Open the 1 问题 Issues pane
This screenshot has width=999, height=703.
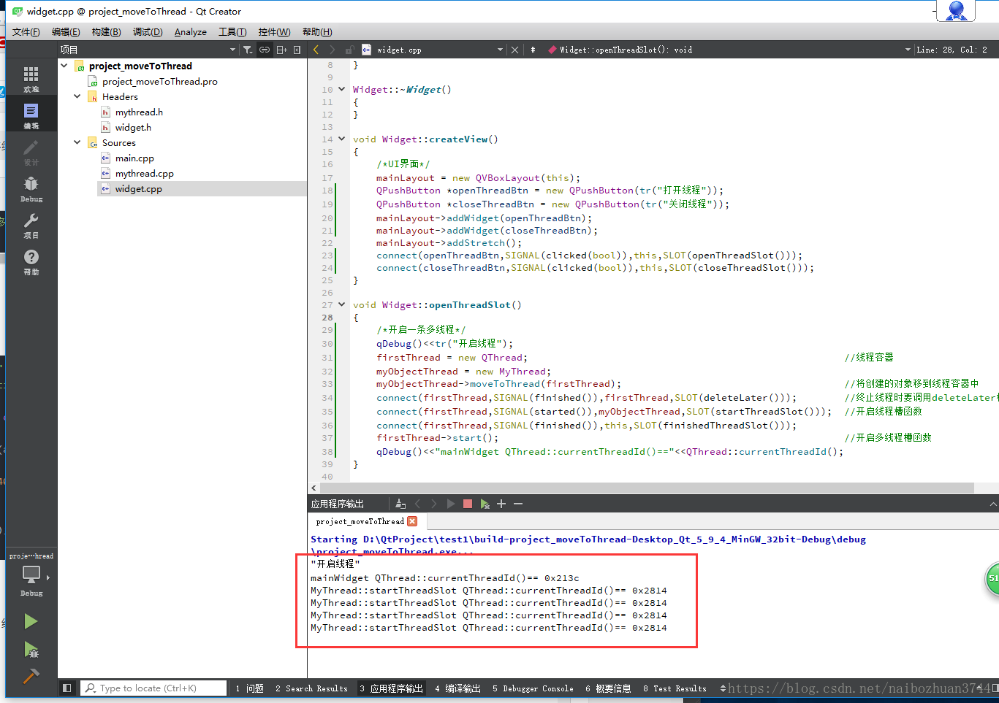click(249, 688)
